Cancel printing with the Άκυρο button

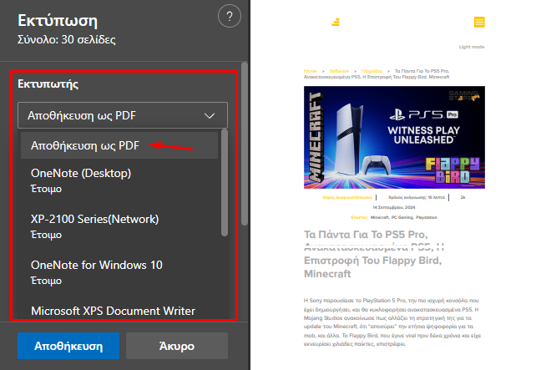[177, 346]
